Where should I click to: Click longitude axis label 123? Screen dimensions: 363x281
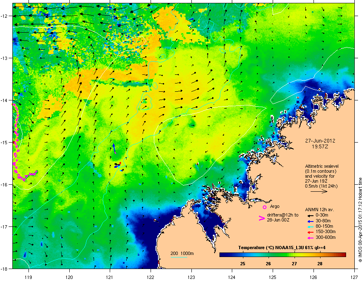pos(191,277)
